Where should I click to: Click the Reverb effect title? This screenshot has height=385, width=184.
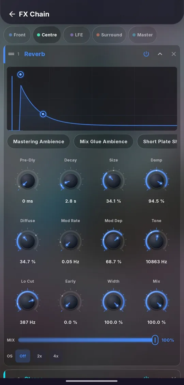point(34,54)
